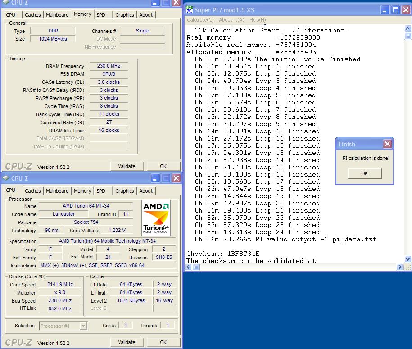This screenshot has height=349, width=412.
Task: Open SPD tab in upper CPU-Z window
Action: coord(100,15)
